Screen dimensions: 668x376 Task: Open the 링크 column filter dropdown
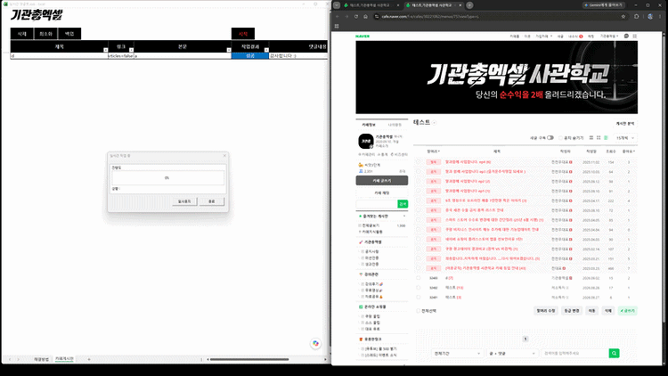tap(131, 50)
